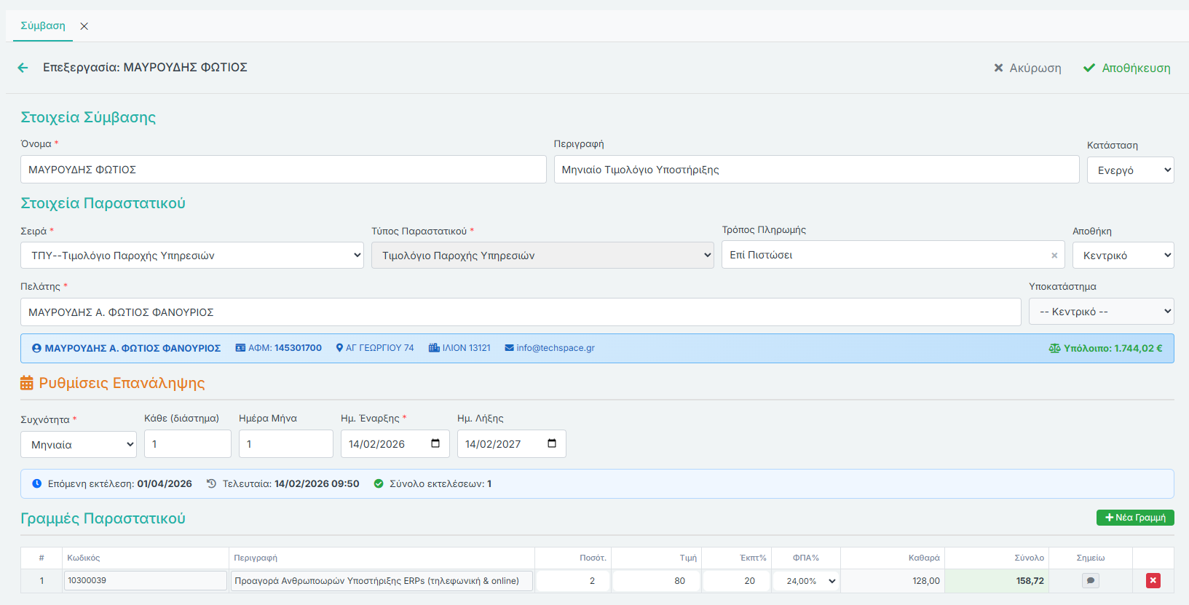Image resolution: width=1189 pixels, height=605 pixels.
Task: Switch to the Σύμβαση tab
Action: click(x=43, y=26)
